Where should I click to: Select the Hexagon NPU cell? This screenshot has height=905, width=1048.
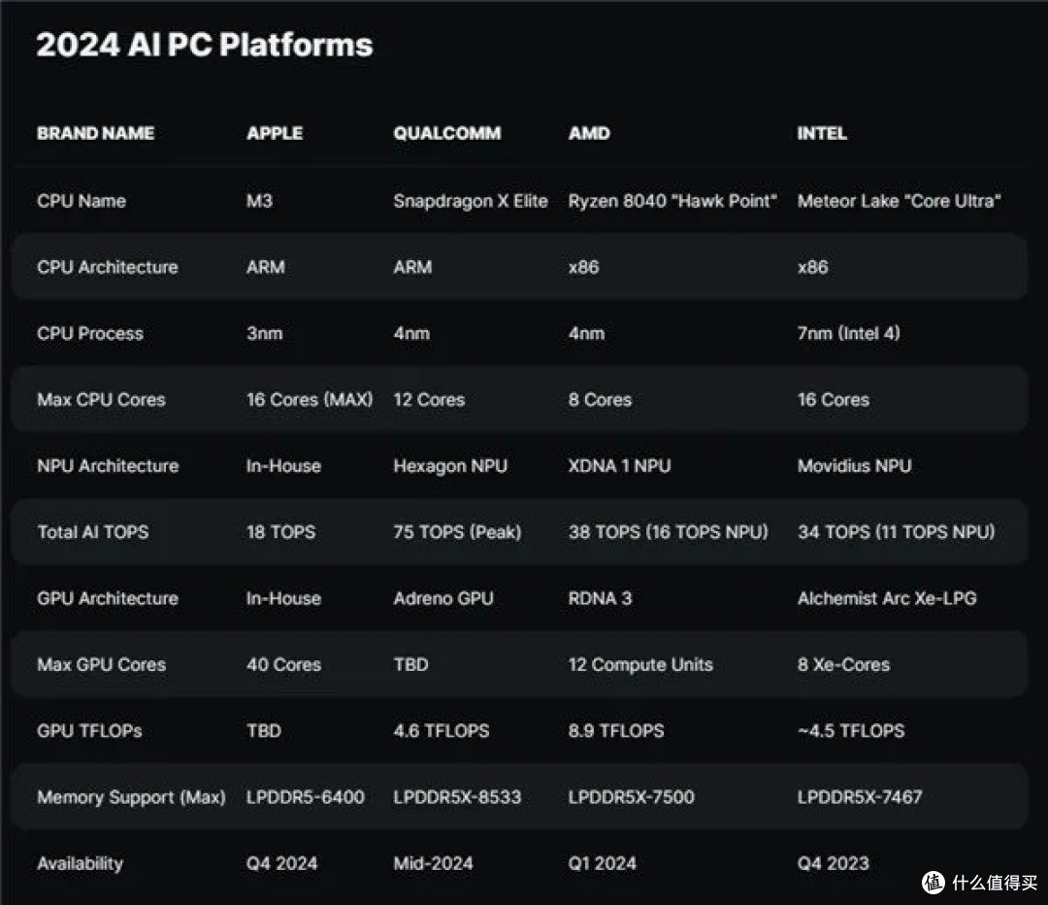[449, 466]
